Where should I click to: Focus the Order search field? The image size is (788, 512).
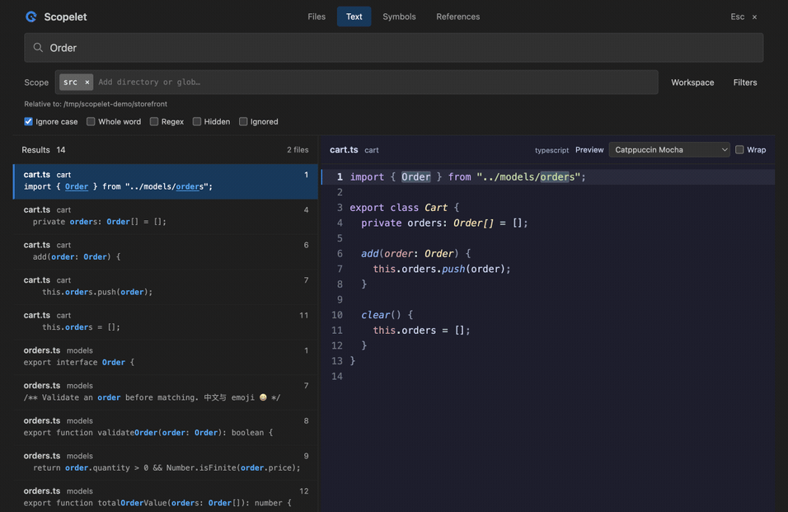click(x=394, y=48)
